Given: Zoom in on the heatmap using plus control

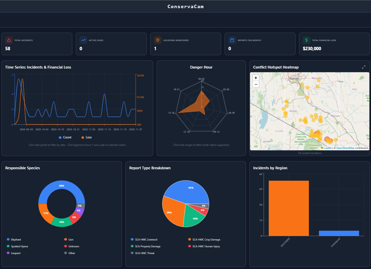Looking at the screenshot, I should (255, 78).
